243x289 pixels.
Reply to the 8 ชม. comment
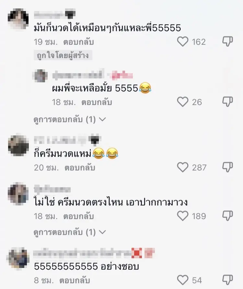click(x=75, y=281)
